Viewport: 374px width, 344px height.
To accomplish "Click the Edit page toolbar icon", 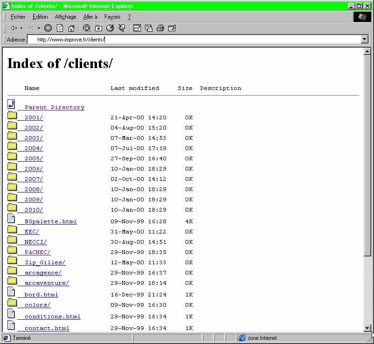I will point(172,28).
